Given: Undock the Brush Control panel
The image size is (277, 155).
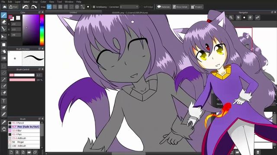Looking at the screenshot, I should pyautogui.click(x=39, y=69).
